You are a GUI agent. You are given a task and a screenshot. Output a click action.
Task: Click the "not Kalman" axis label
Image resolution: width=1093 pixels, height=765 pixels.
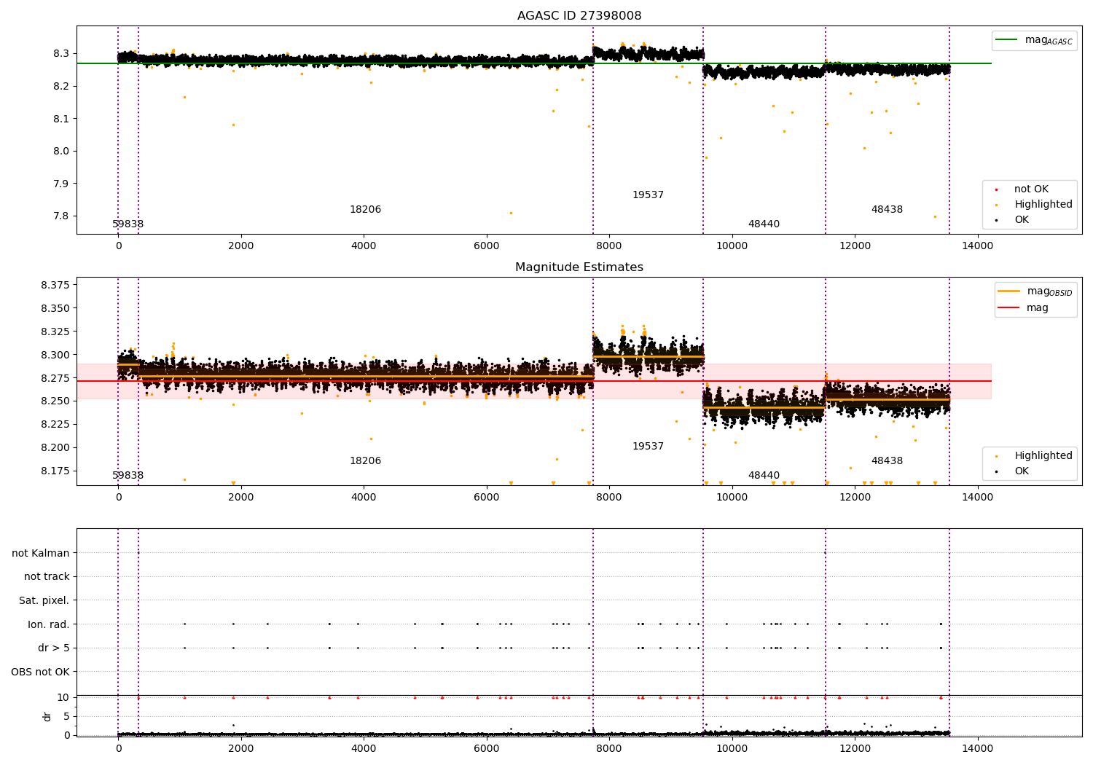pyautogui.click(x=41, y=554)
